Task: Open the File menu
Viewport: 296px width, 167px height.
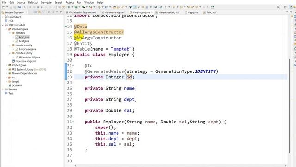Action: (4, 2)
